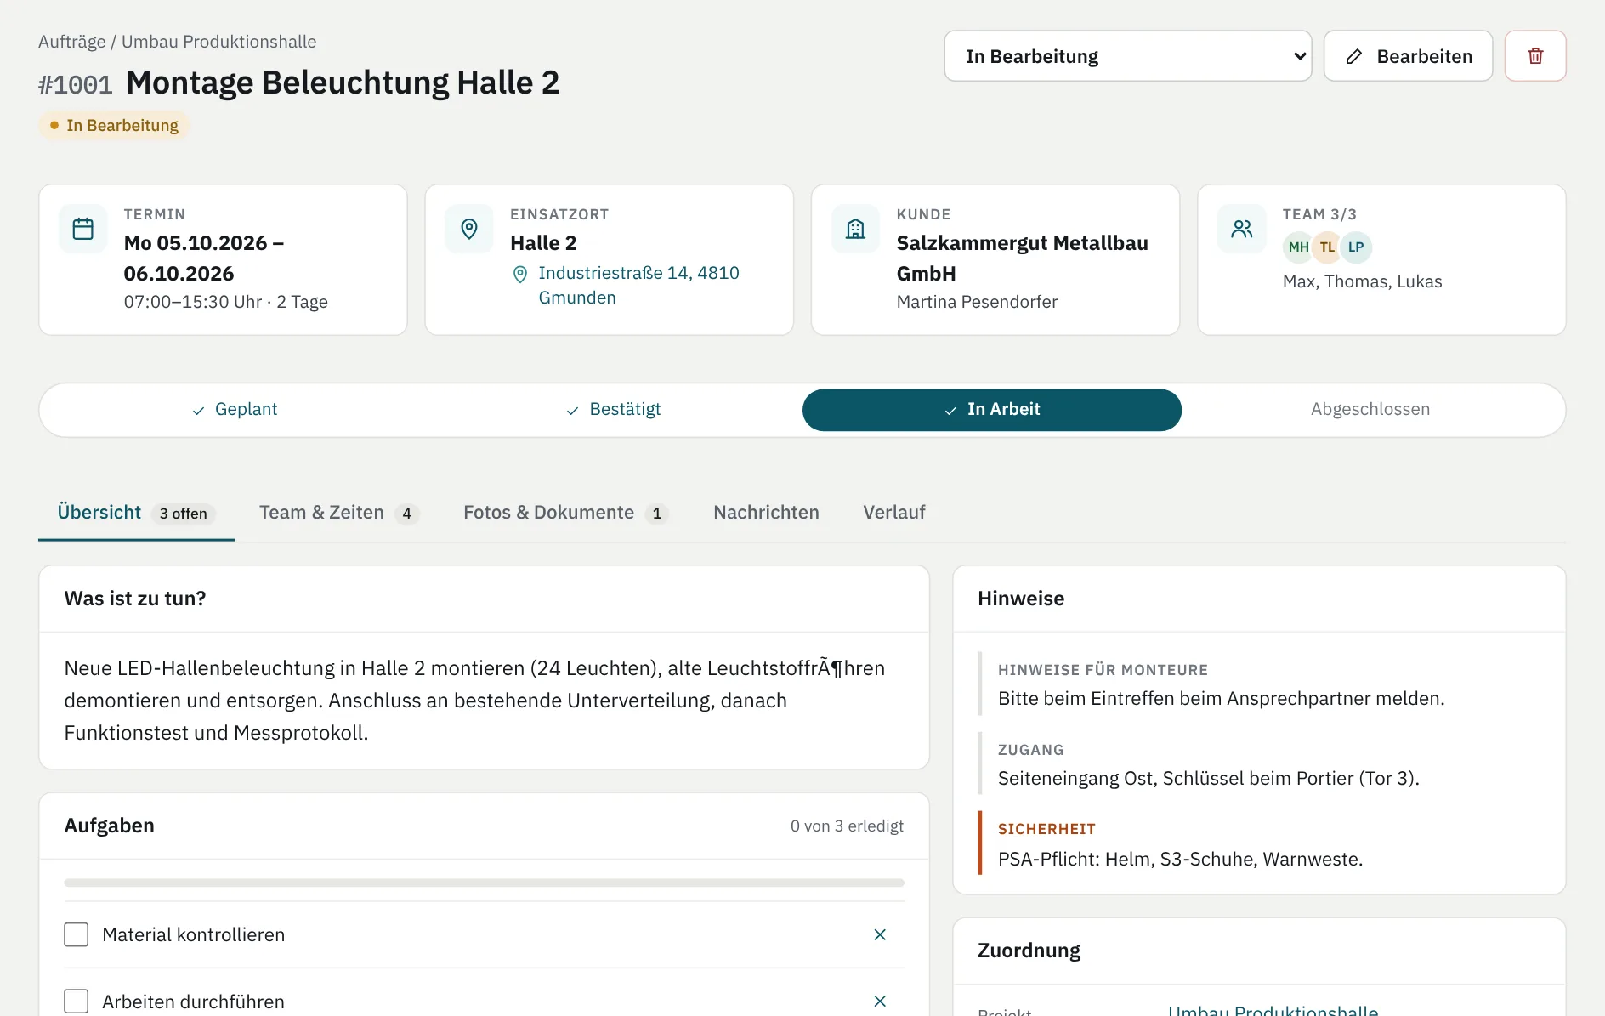Click the Aufgaben progress bar
The width and height of the screenshot is (1605, 1016).
click(484, 883)
